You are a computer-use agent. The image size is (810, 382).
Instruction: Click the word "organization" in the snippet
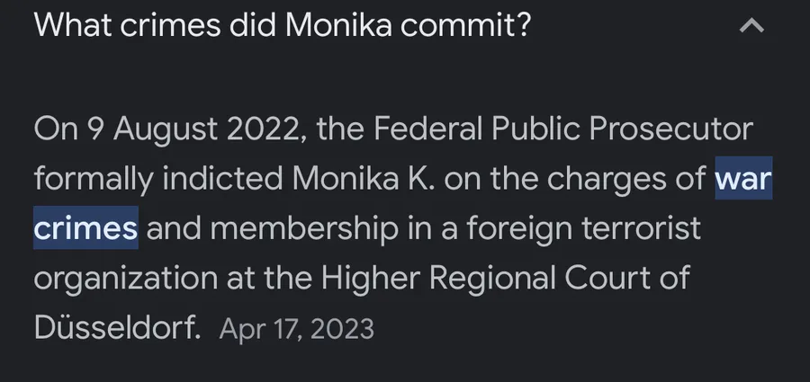coord(126,279)
